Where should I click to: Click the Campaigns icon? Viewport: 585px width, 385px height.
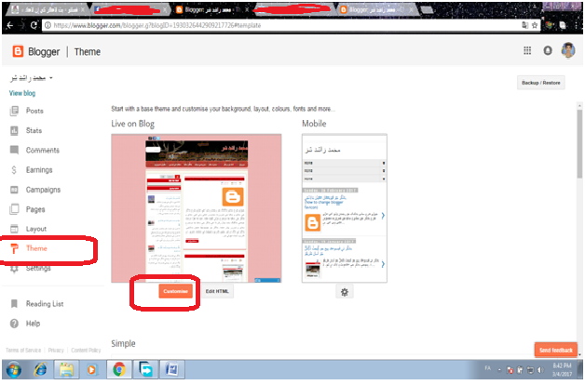click(14, 190)
